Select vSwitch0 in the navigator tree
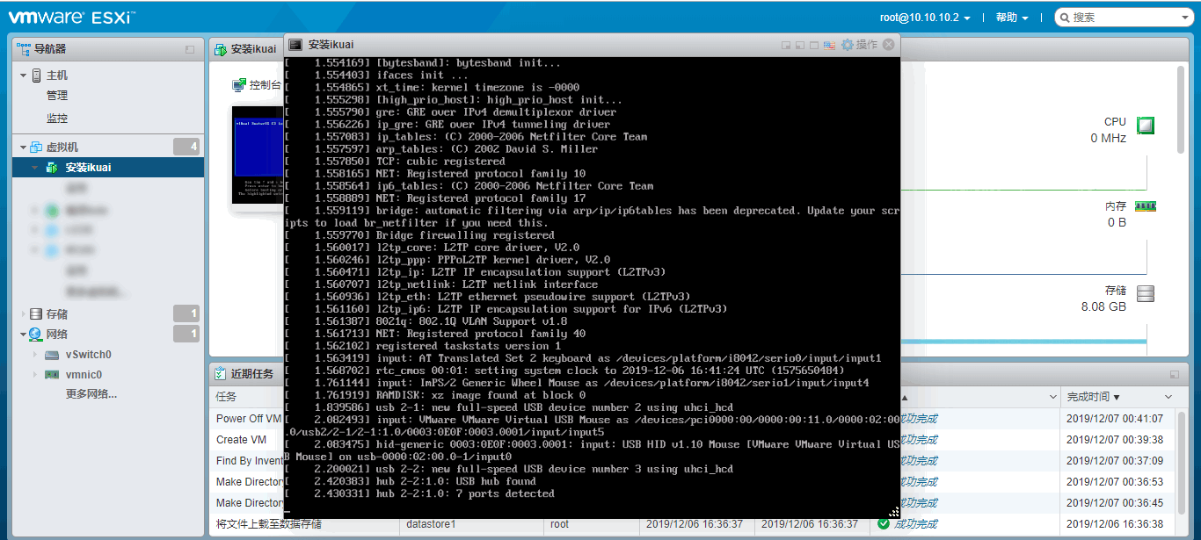 [x=89, y=355]
